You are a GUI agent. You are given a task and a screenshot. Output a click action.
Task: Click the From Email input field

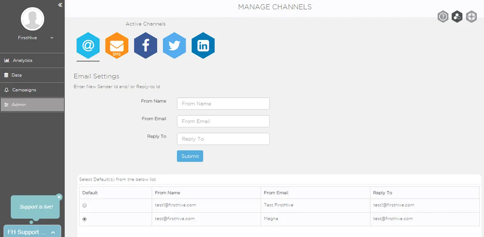tap(223, 121)
